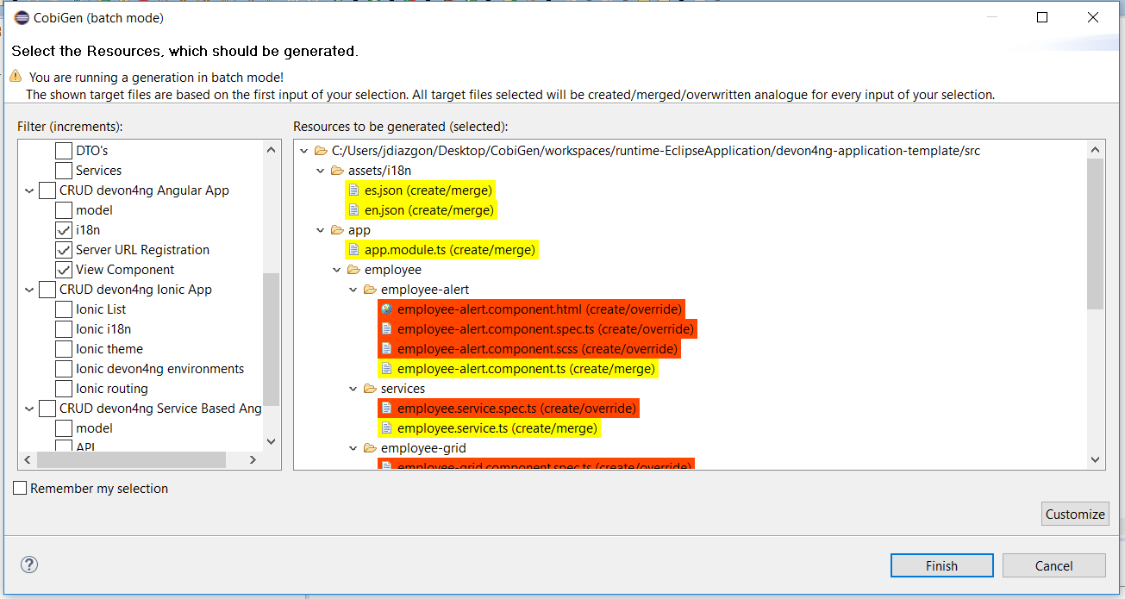Open help via the question mark icon
The height and width of the screenshot is (599, 1125).
pyautogui.click(x=28, y=565)
